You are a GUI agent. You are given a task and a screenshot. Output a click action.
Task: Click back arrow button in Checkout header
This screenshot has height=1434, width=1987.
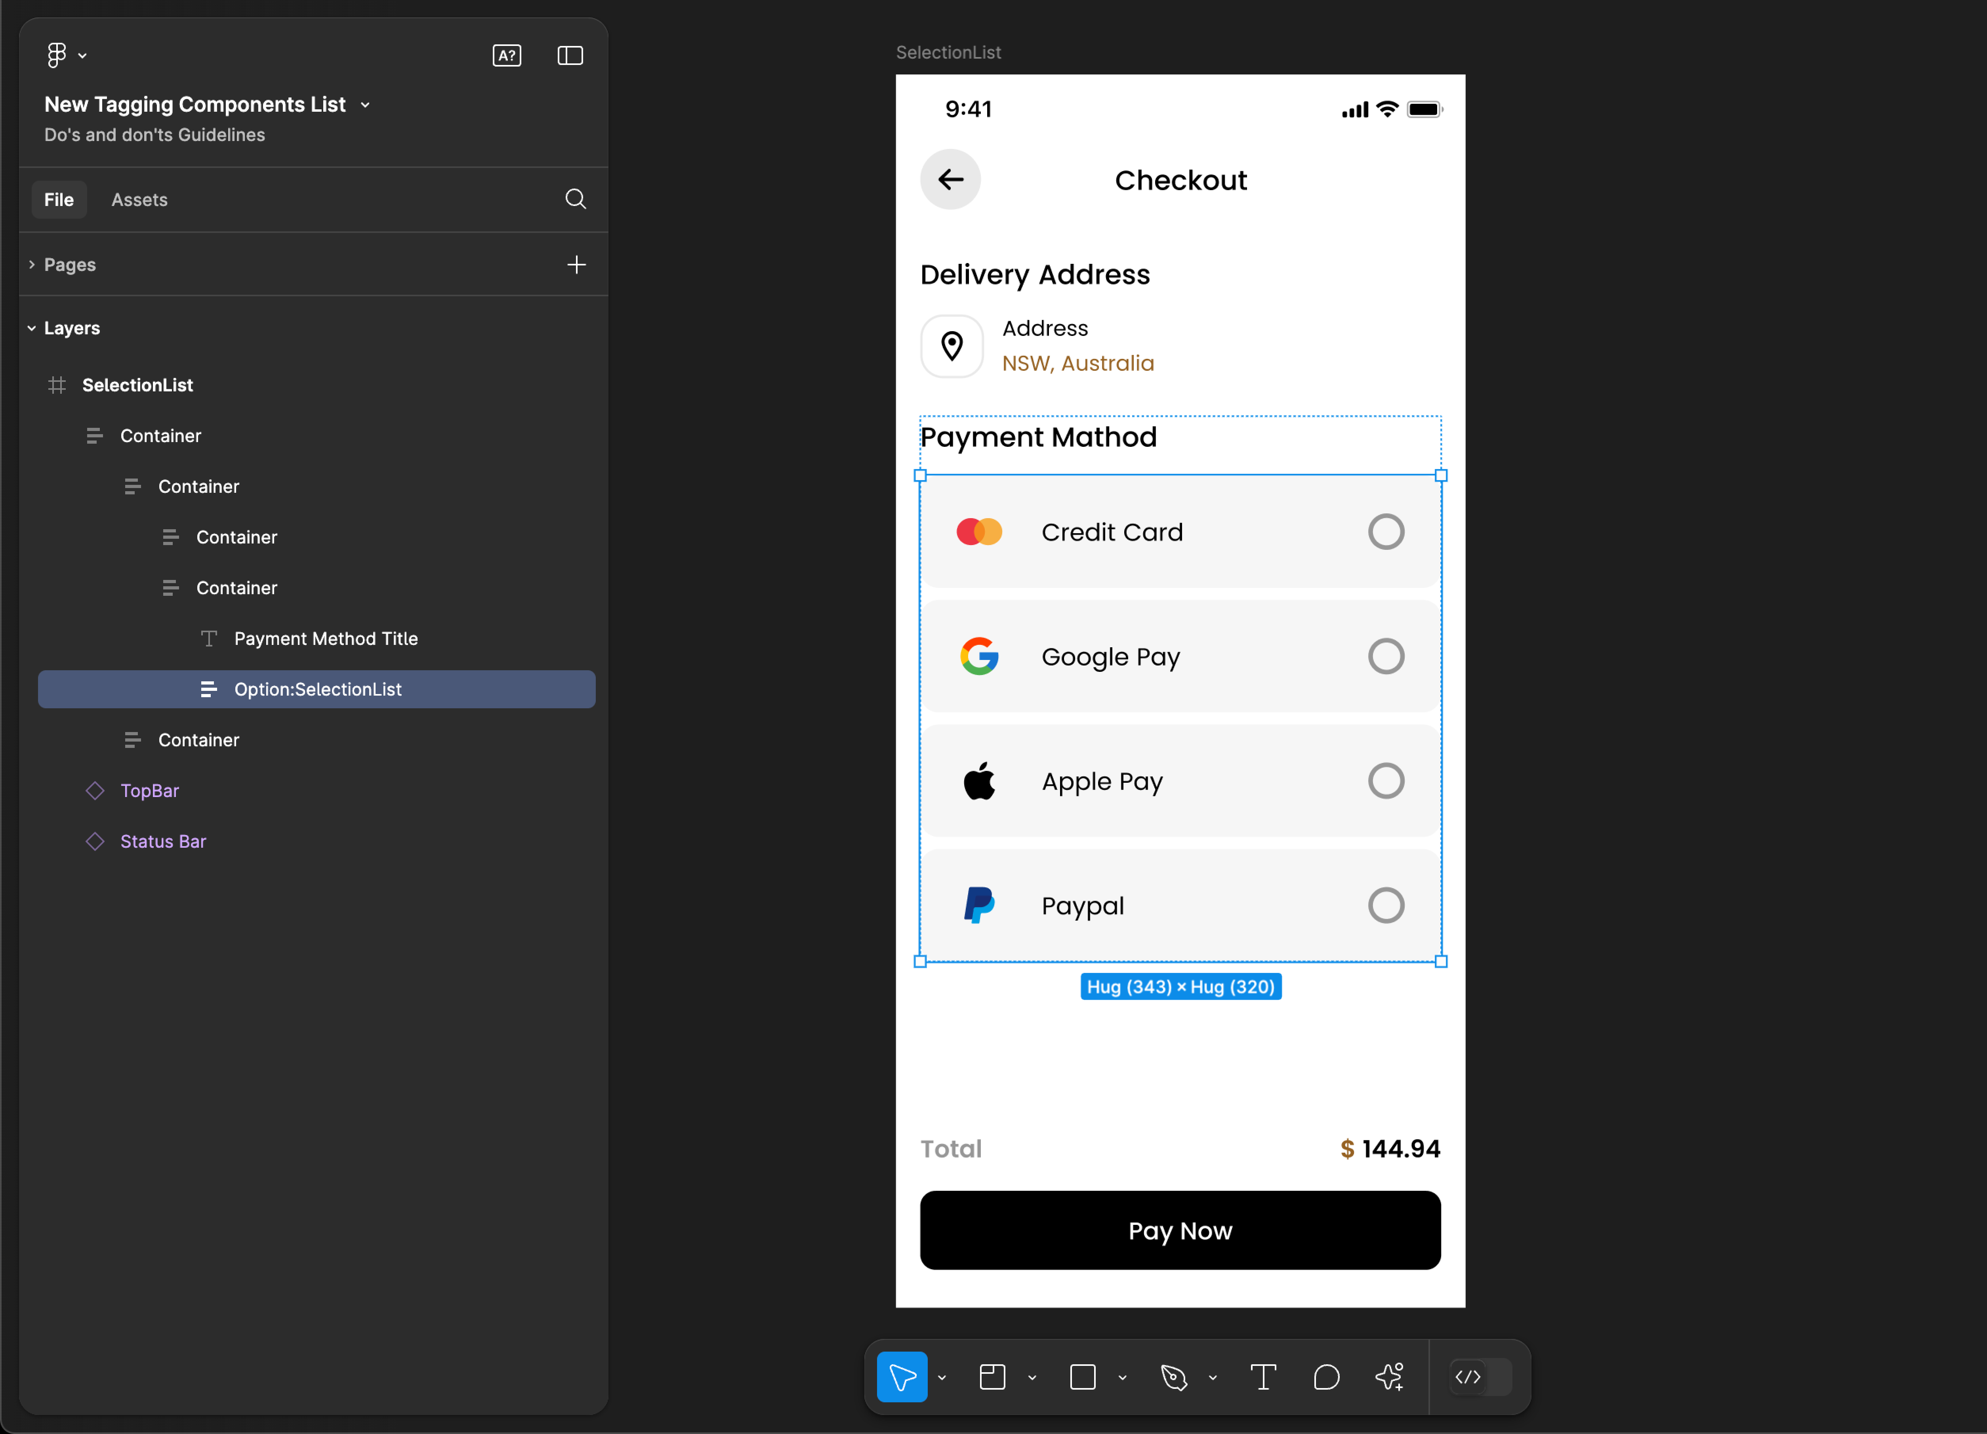[952, 180]
